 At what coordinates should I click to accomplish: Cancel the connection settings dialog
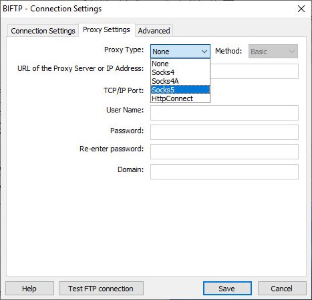point(282,289)
